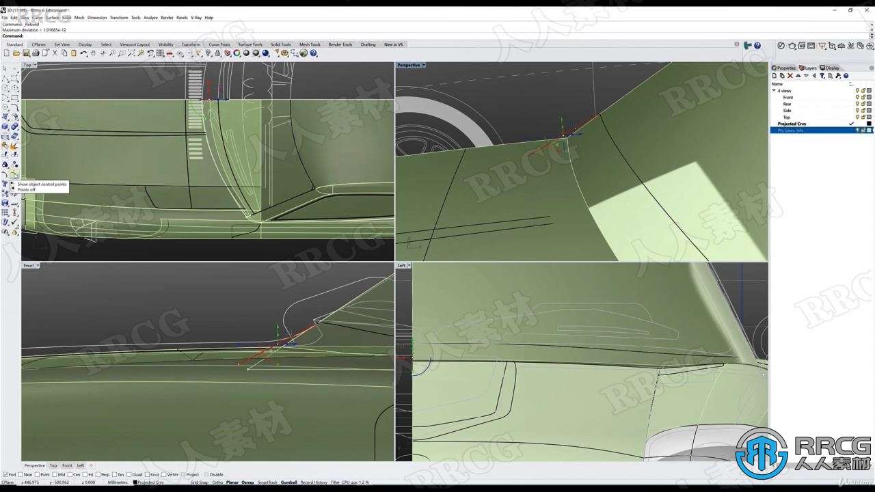Click the checkmark icon in top-right toolbar
Image resolution: width=875 pixels, height=492 pixels.
click(x=781, y=46)
